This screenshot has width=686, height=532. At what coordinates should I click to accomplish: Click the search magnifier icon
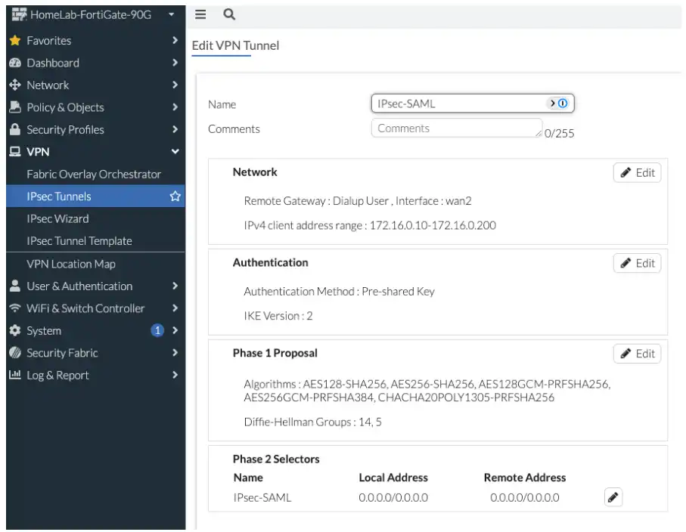(228, 14)
